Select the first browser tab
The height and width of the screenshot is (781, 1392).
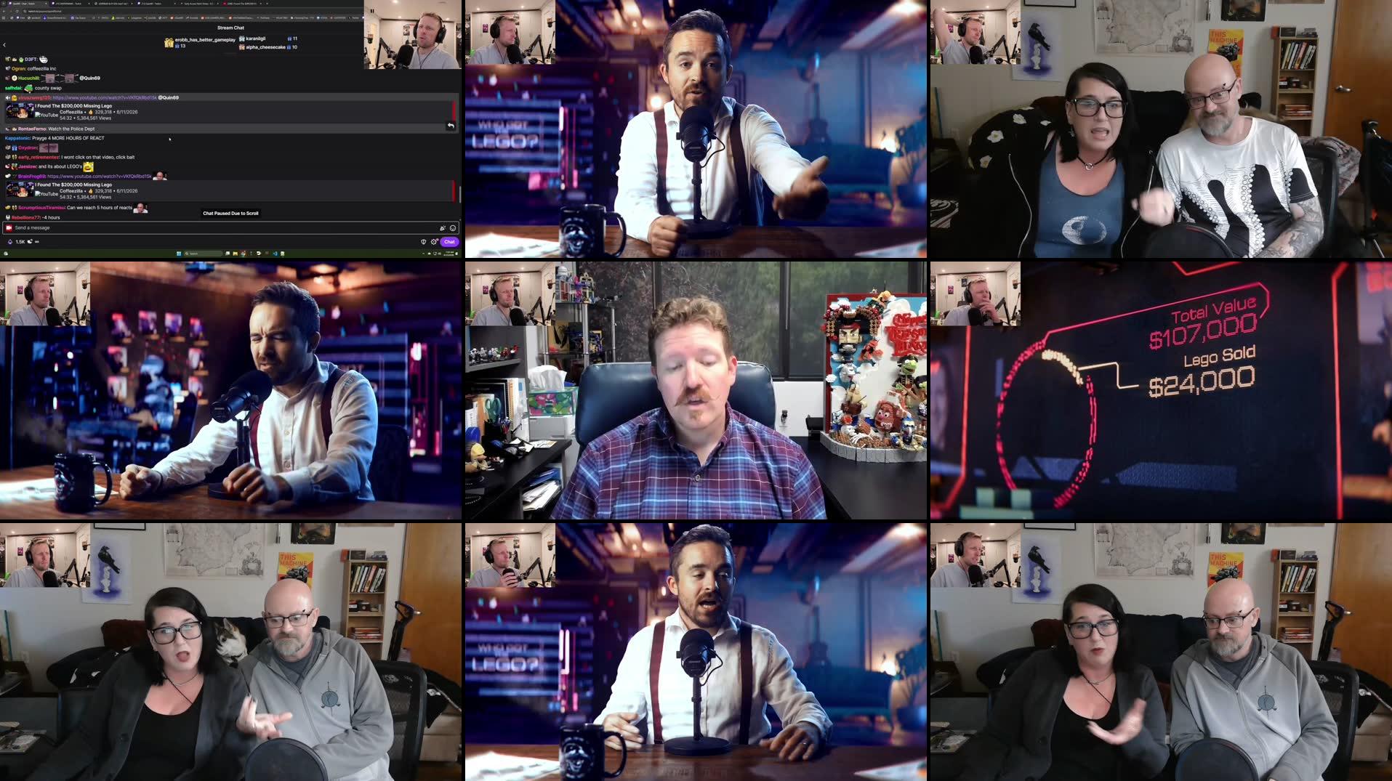[28, 4]
